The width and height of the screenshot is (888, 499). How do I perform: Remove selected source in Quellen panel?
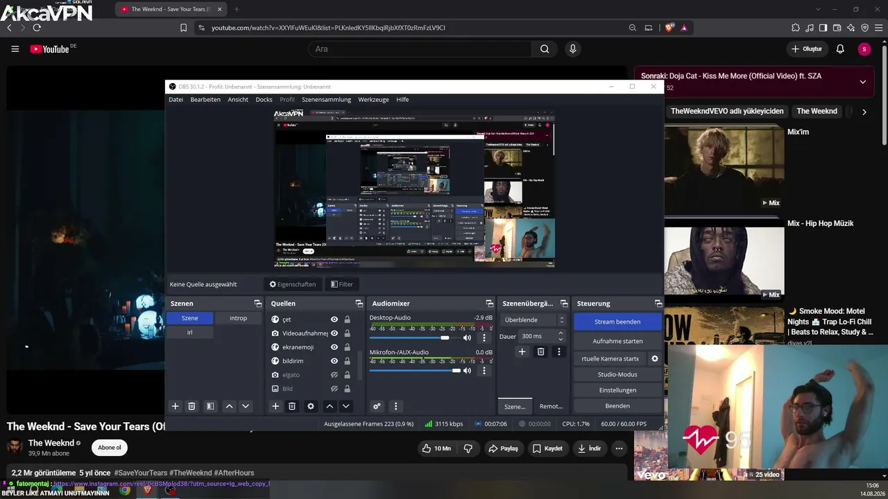(x=292, y=406)
